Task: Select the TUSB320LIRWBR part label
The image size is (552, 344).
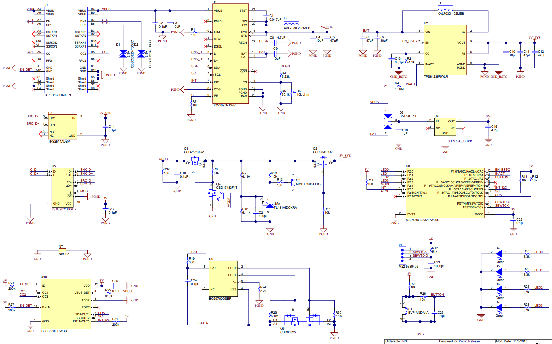Action: (54, 331)
